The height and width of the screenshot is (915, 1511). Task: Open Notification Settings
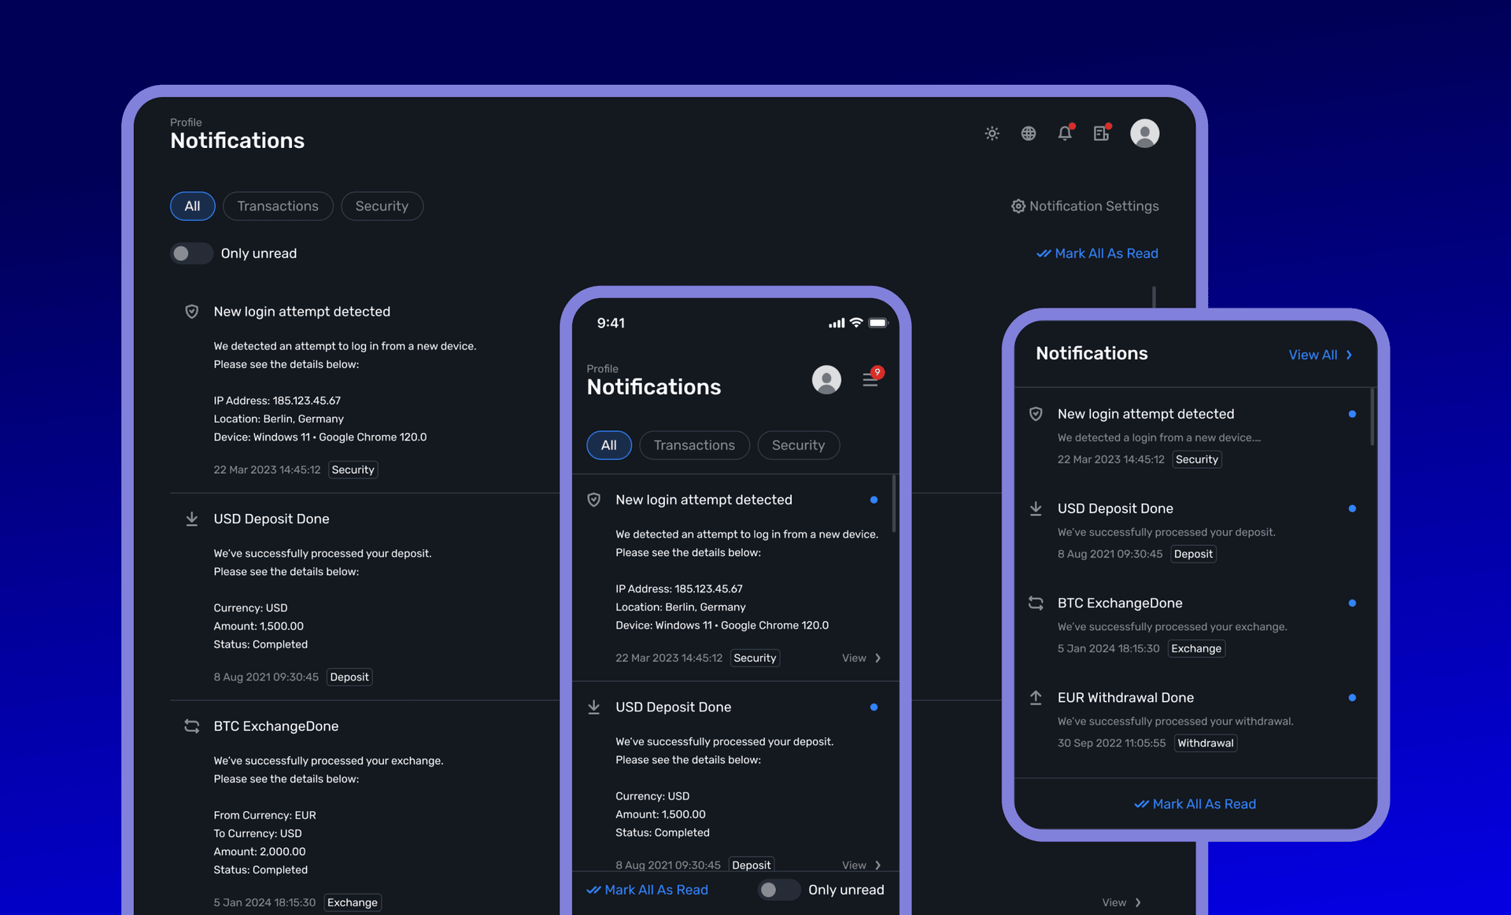(x=1084, y=206)
